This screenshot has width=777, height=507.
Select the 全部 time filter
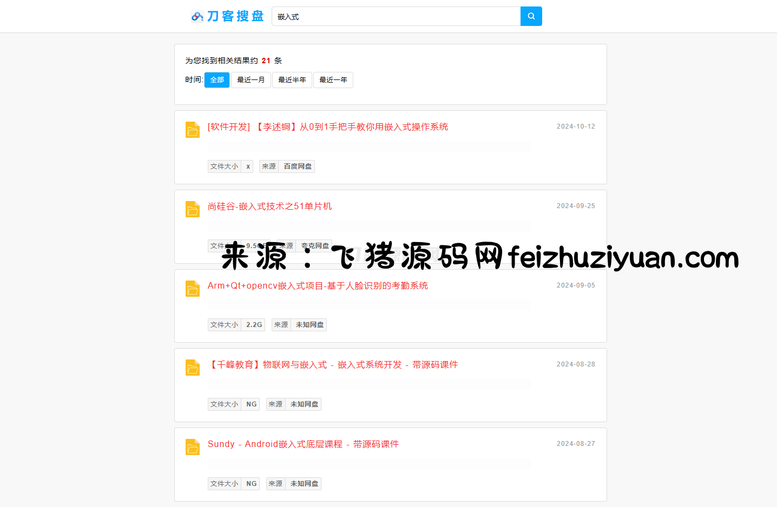pos(217,80)
